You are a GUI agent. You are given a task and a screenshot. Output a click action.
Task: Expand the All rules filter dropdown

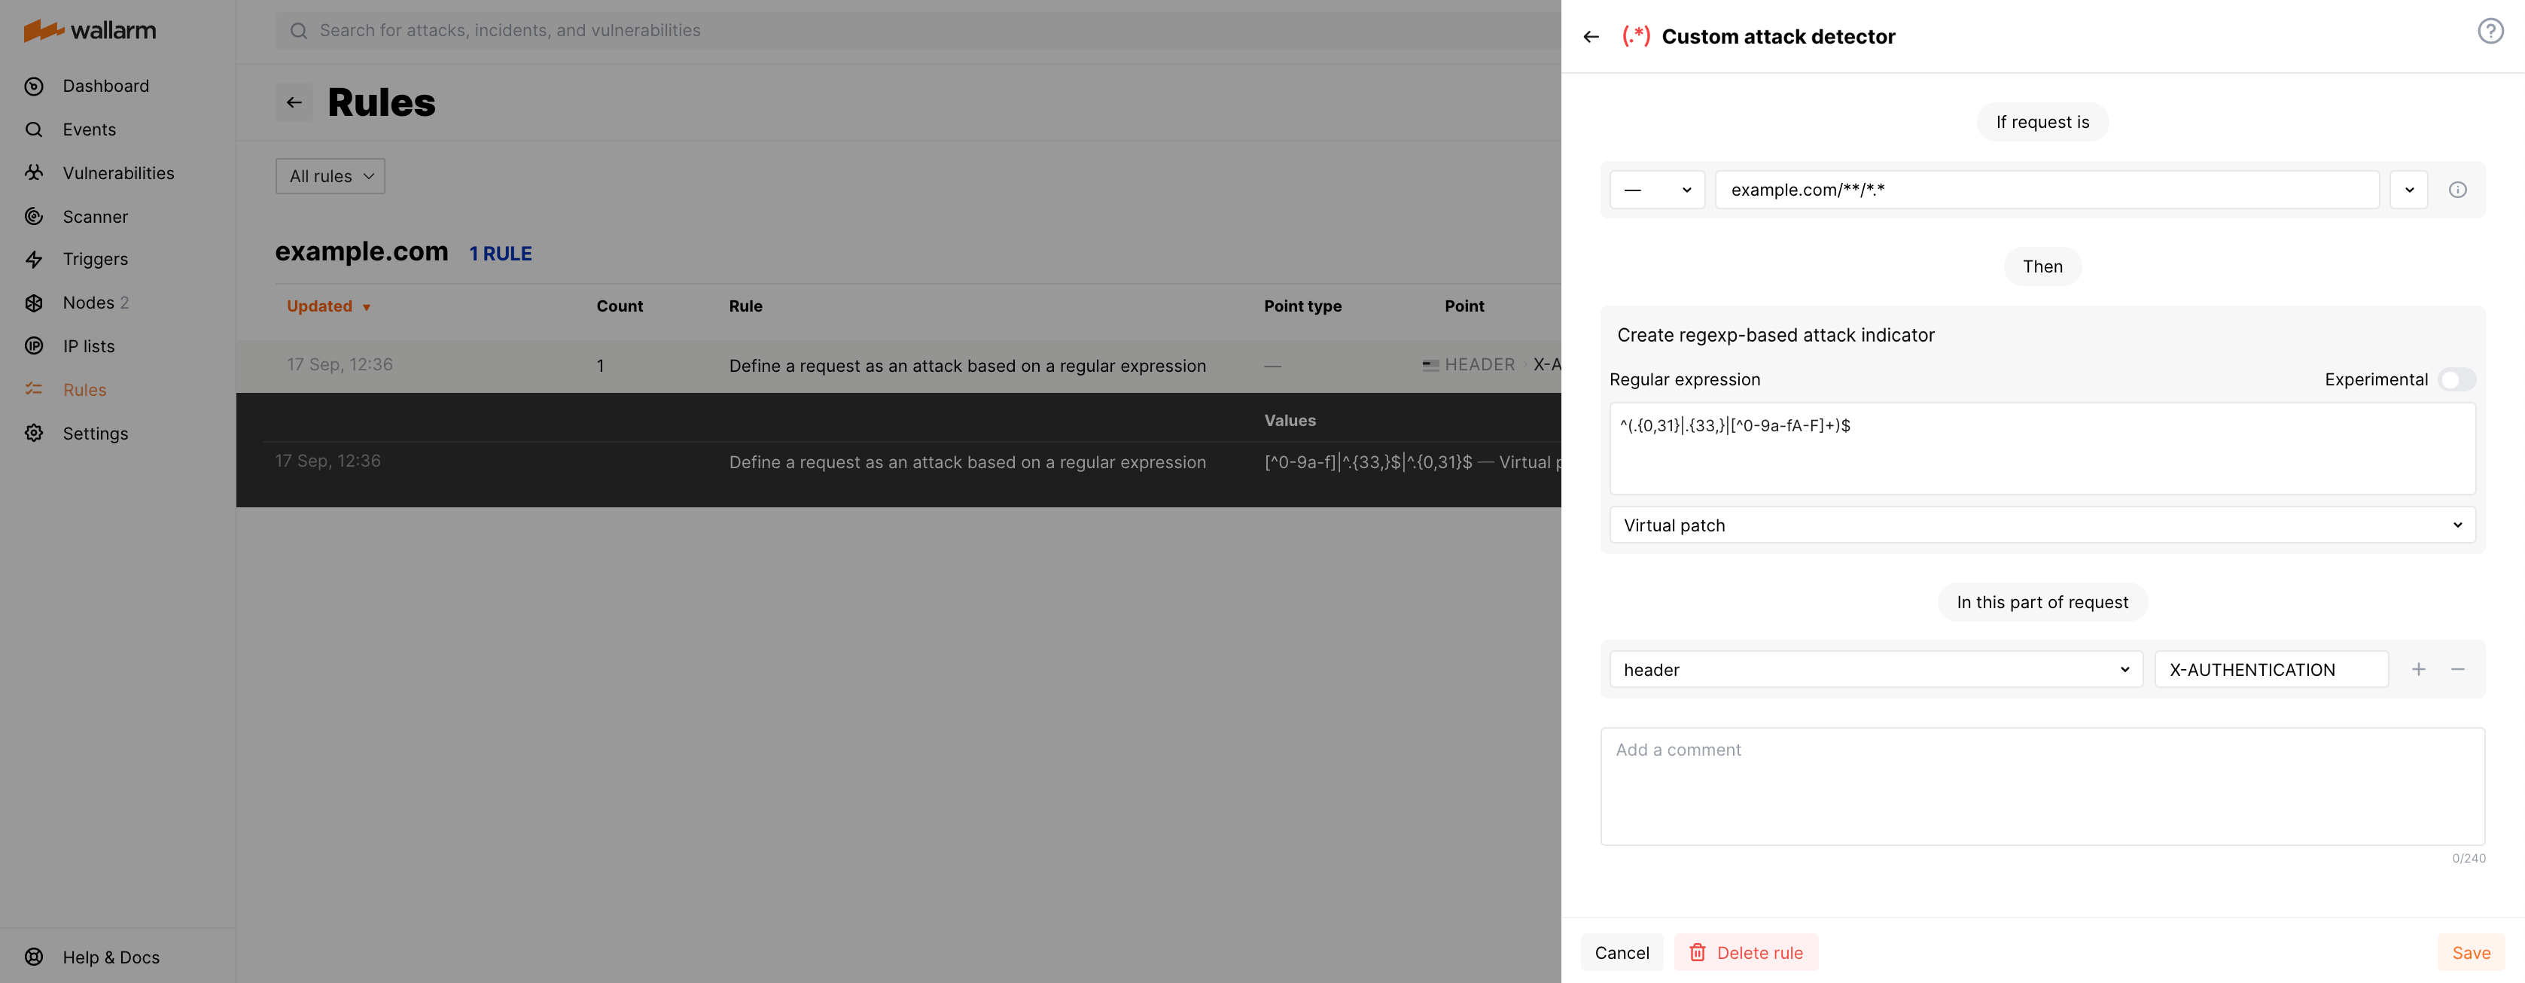[x=330, y=176]
